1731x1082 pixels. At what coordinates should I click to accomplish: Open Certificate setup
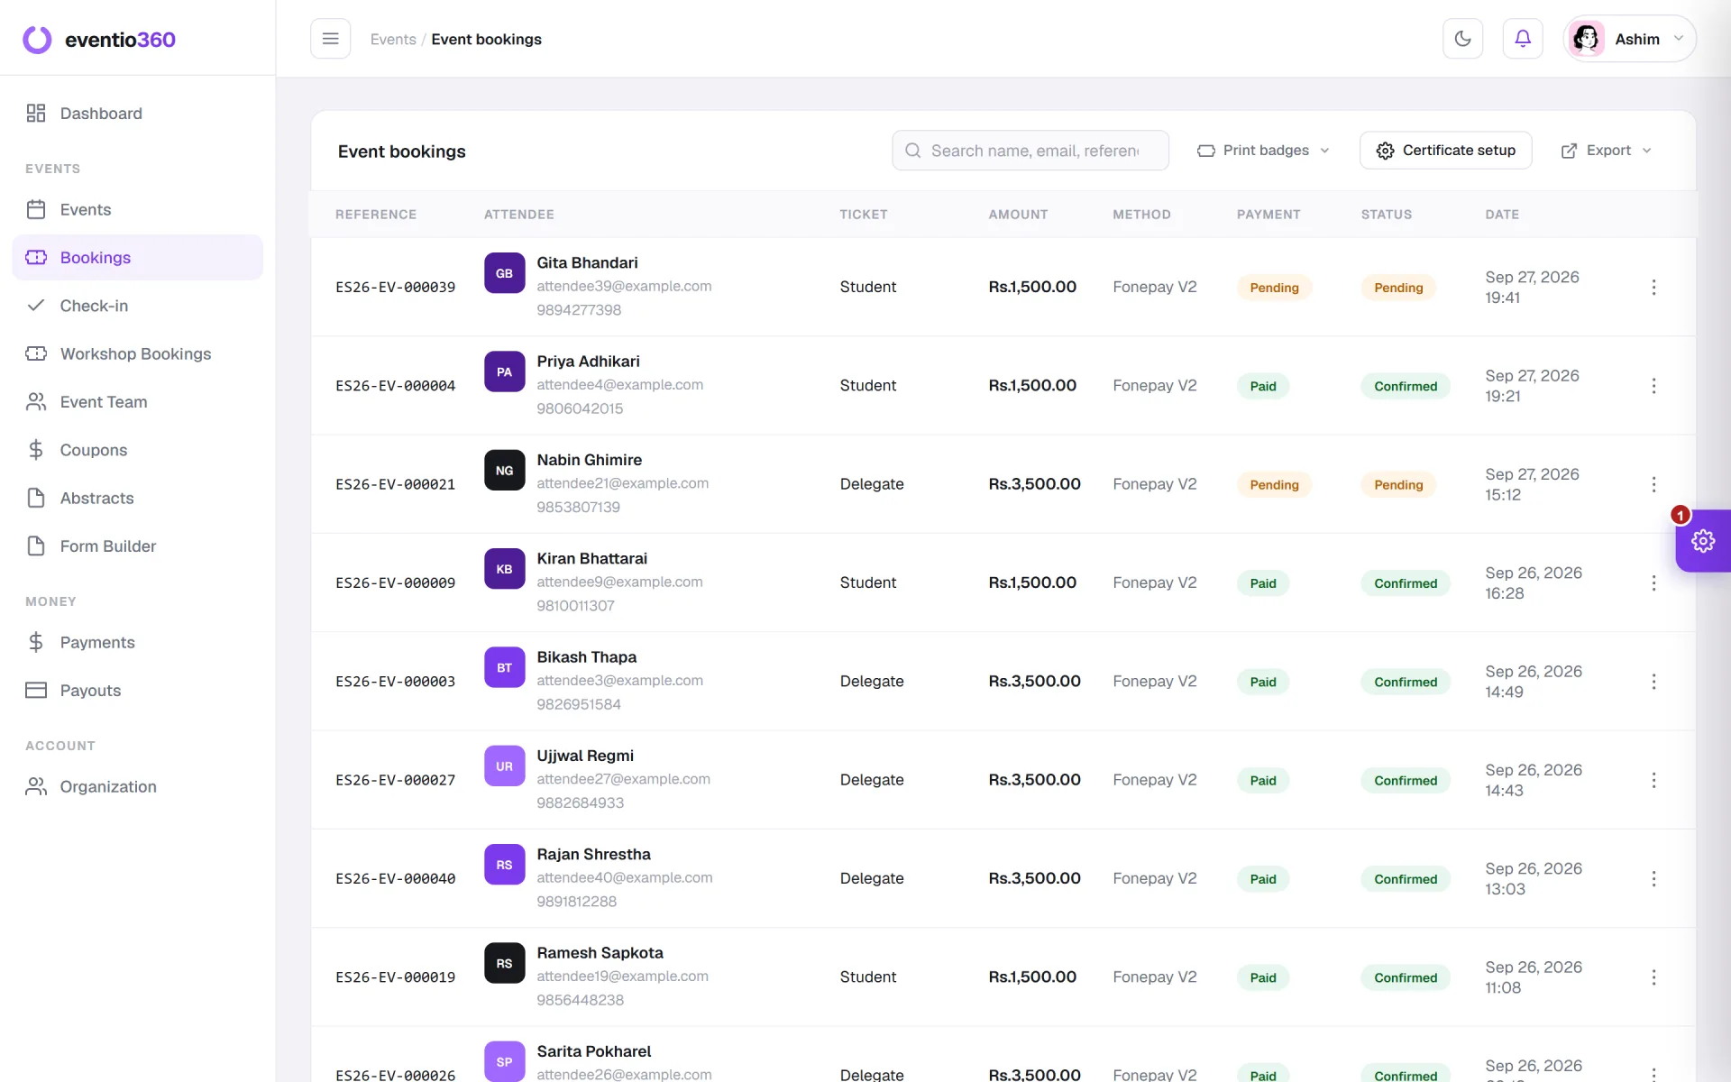1445,151
